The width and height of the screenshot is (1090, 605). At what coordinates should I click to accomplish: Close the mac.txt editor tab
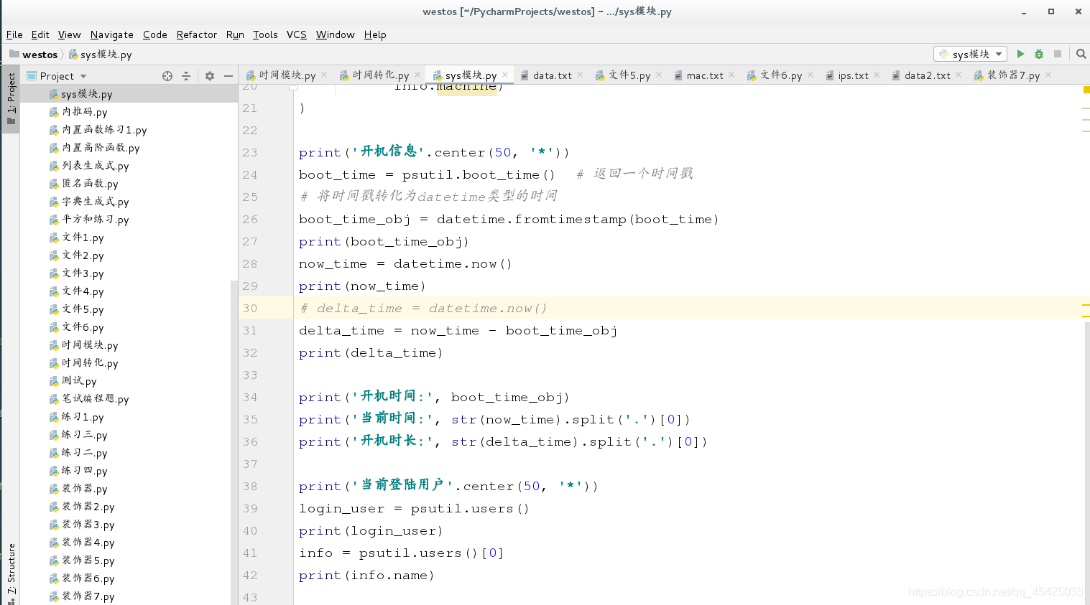pos(731,75)
